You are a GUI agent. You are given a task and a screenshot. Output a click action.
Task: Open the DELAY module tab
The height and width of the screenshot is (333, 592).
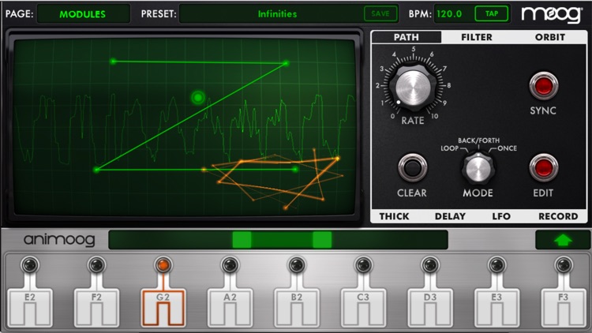click(x=450, y=216)
